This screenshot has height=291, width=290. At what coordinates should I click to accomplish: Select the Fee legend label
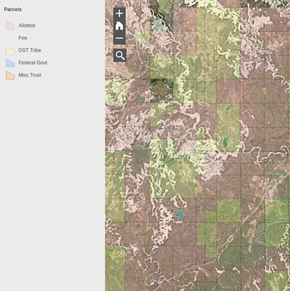[x=23, y=38]
